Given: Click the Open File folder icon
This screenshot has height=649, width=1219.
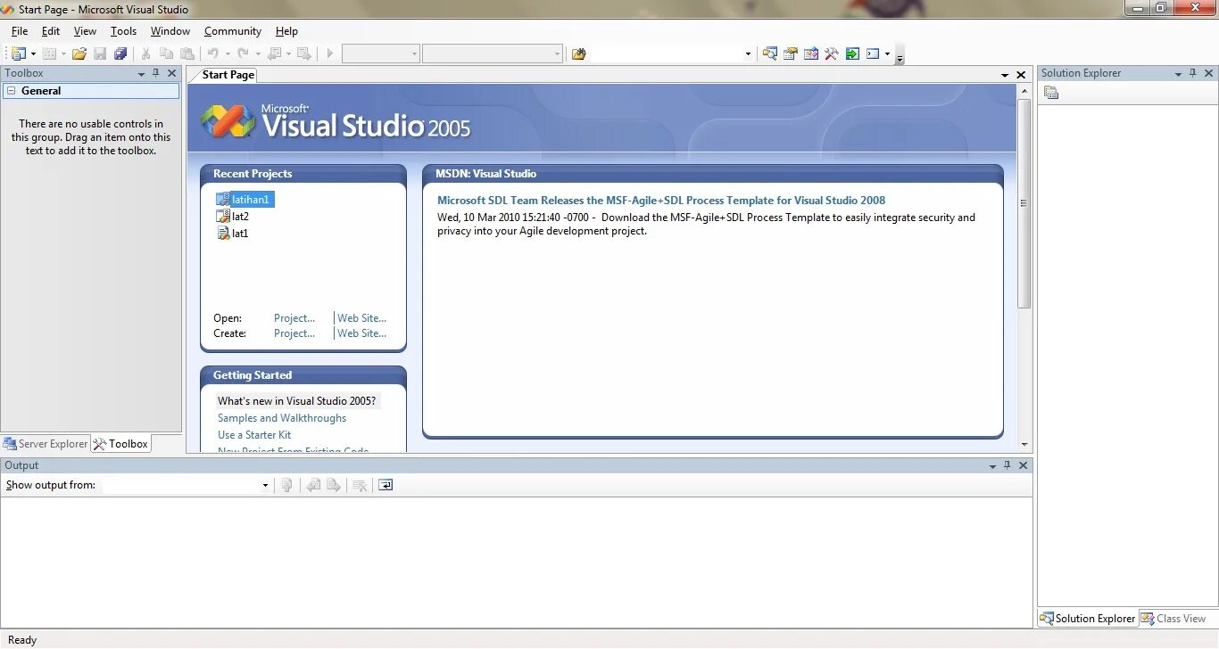Looking at the screenshot, I should coord(79,53).
